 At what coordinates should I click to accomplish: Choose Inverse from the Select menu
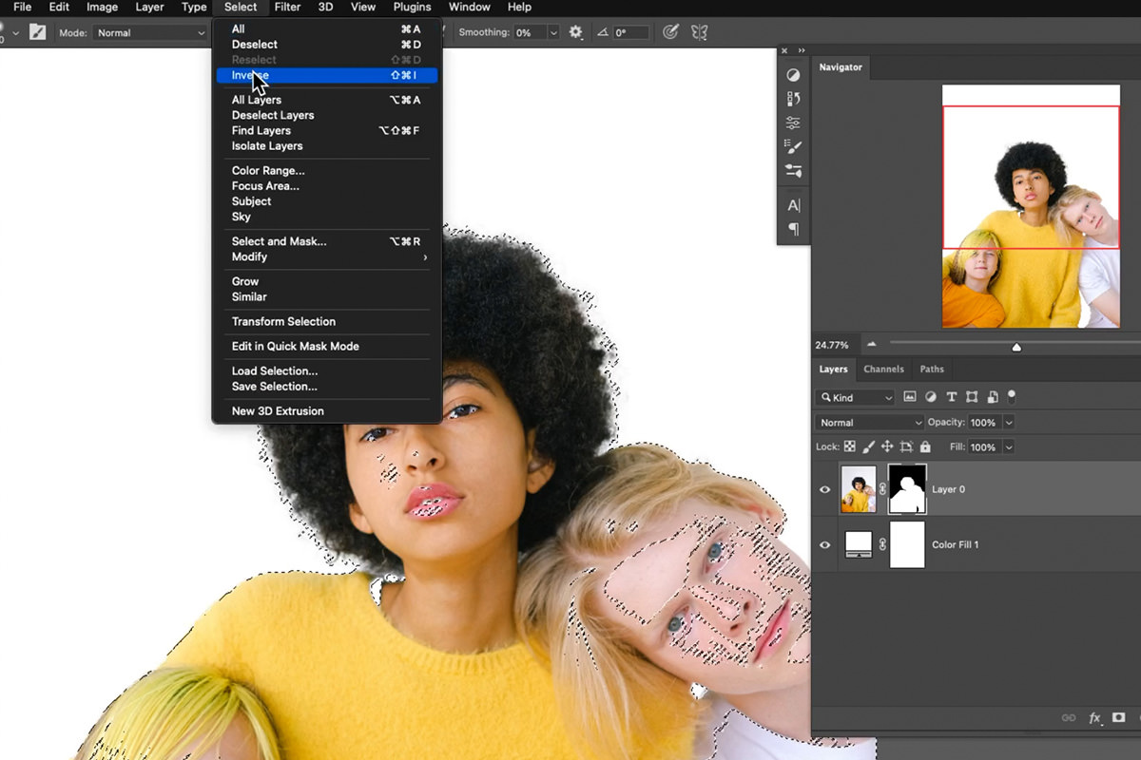click(x=249, y=75)
